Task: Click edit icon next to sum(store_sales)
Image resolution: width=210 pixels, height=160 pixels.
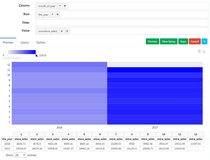Action: 67,31
